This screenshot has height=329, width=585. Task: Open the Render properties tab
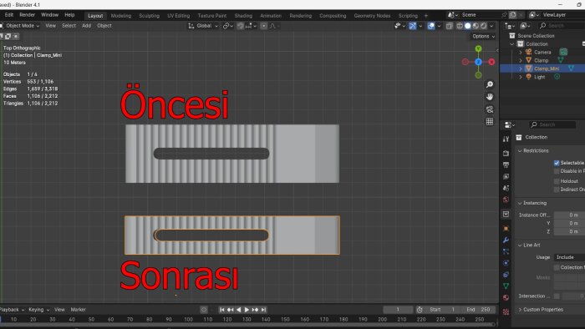click(x=506, y=153)
